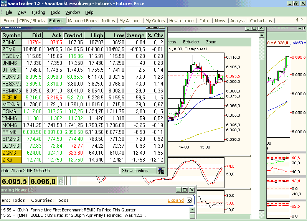
Task: Sort by the Bid column header
Action: click(32, 35)
